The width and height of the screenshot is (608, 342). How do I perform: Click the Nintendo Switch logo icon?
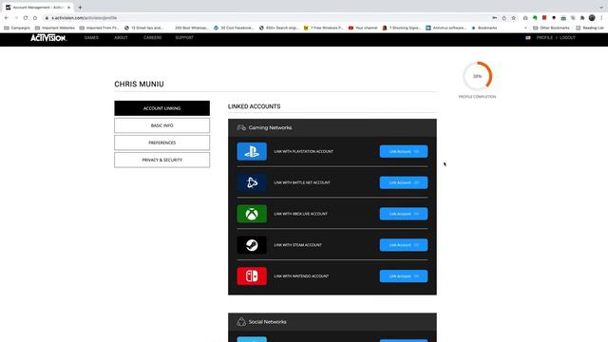tap(252, 276)
